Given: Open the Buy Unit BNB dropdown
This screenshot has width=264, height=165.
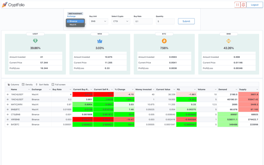Looking at the screenshot, I should pos(99,21).
